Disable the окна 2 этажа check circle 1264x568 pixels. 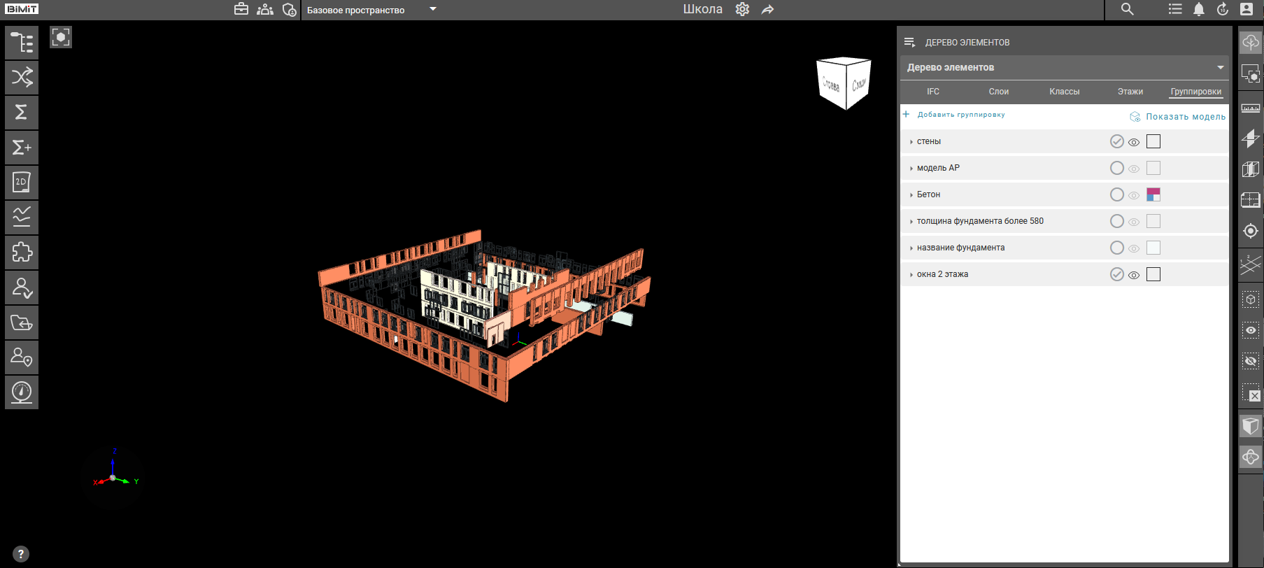[1117, 274]
